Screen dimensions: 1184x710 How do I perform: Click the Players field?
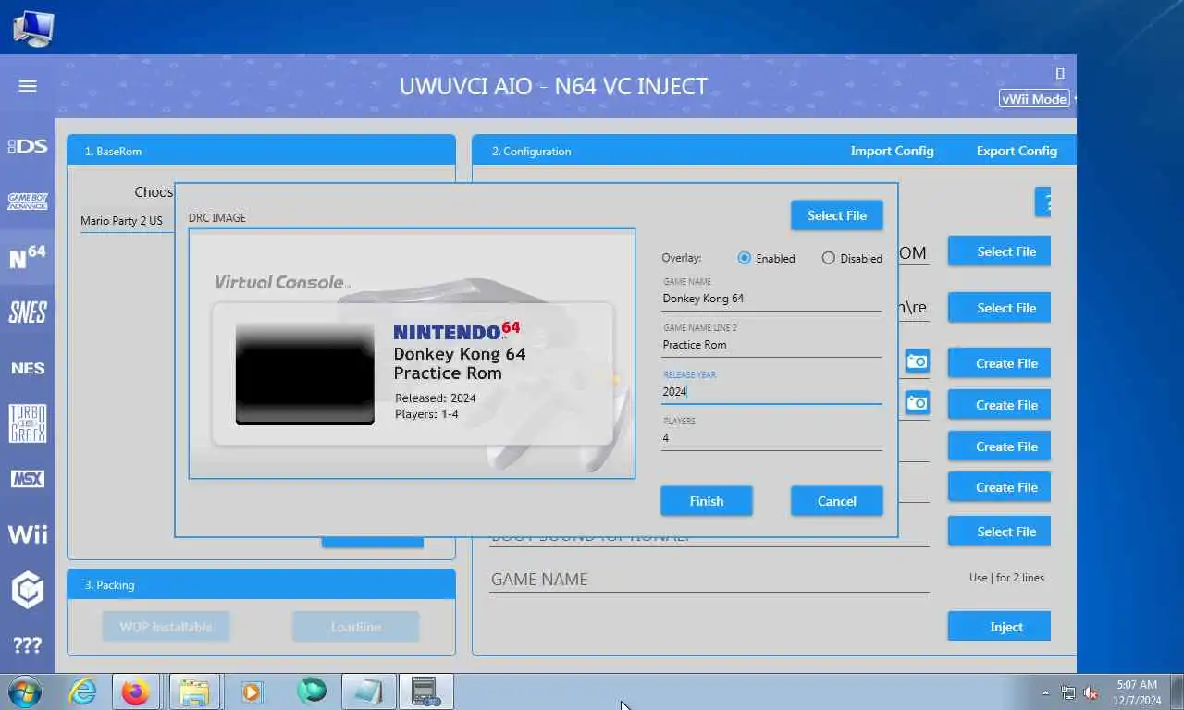771,438
